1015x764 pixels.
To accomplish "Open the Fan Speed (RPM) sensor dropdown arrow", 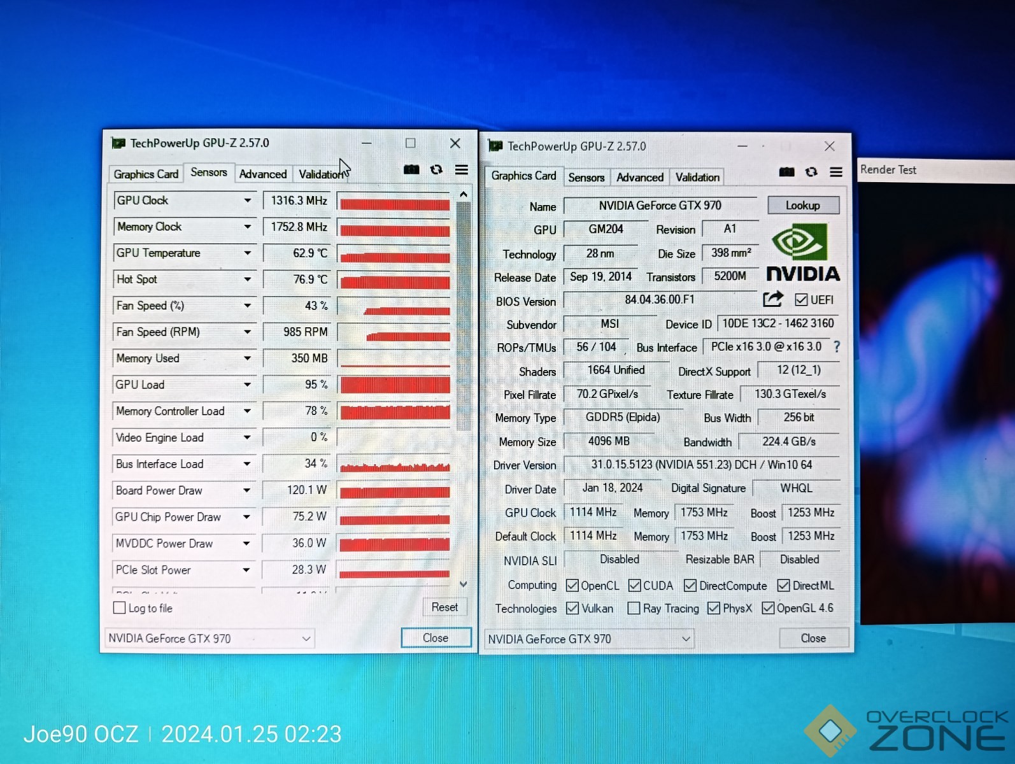I will [x=247, y=332].
